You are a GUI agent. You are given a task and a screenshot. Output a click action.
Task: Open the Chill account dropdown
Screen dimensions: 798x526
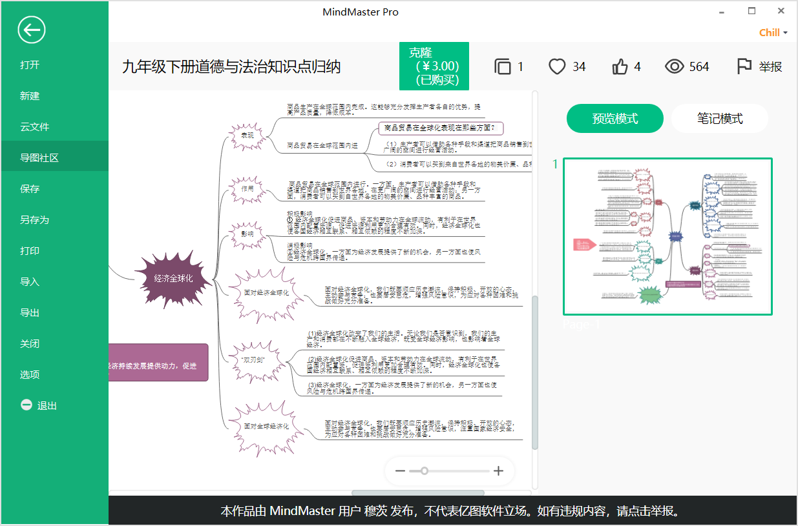point(773,33)
